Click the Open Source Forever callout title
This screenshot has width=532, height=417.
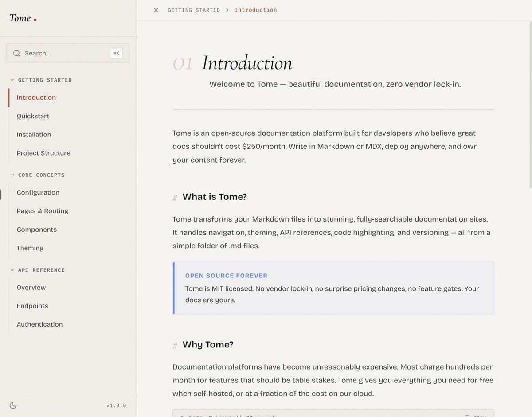coord(227,276)
